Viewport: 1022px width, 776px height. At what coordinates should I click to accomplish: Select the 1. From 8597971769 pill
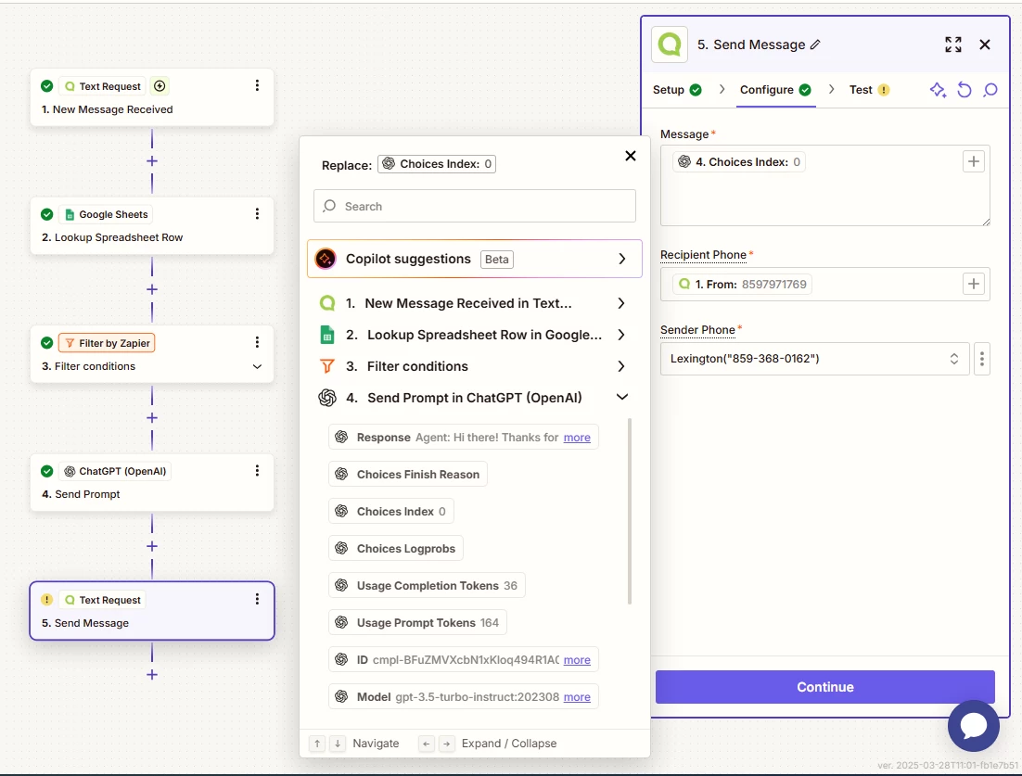(x=742, y=284)
